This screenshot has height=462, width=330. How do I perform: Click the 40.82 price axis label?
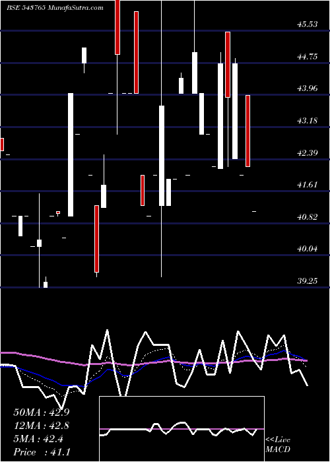tap(308, 217)
